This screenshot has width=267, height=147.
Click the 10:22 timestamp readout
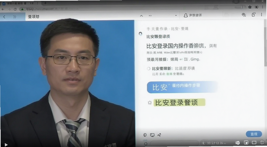(216, 143)
